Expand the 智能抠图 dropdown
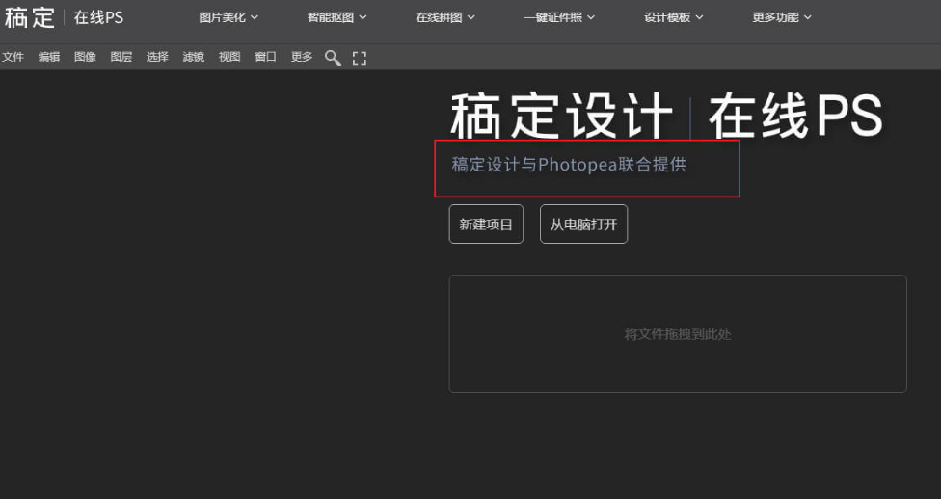 tap(336, 17)
